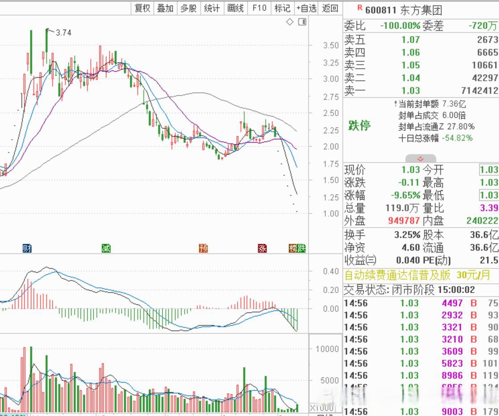This screenshot has width=499, height=416.
Task: Click the 标记 mark button
Action: pos(282,8)
